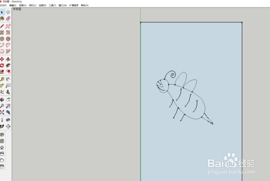Screen dimensions: 270x181
Task: Choose the Arc tool
Action: [2, 45]
